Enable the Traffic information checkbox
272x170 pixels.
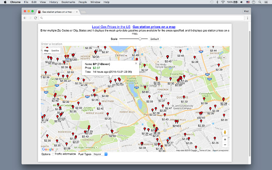(x=54, y=154)
